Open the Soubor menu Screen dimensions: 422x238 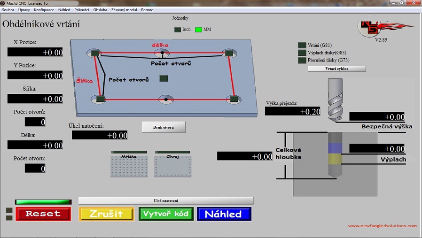point(8,10)
